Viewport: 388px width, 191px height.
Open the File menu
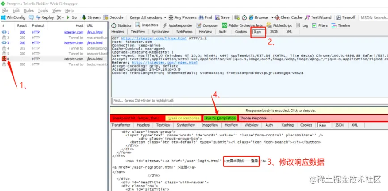click(5, 10)
